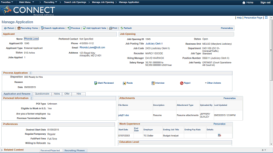273x153 pixels.
Task: Click the MARCY GOODE recruiter value
Action: tap(154, 54)
